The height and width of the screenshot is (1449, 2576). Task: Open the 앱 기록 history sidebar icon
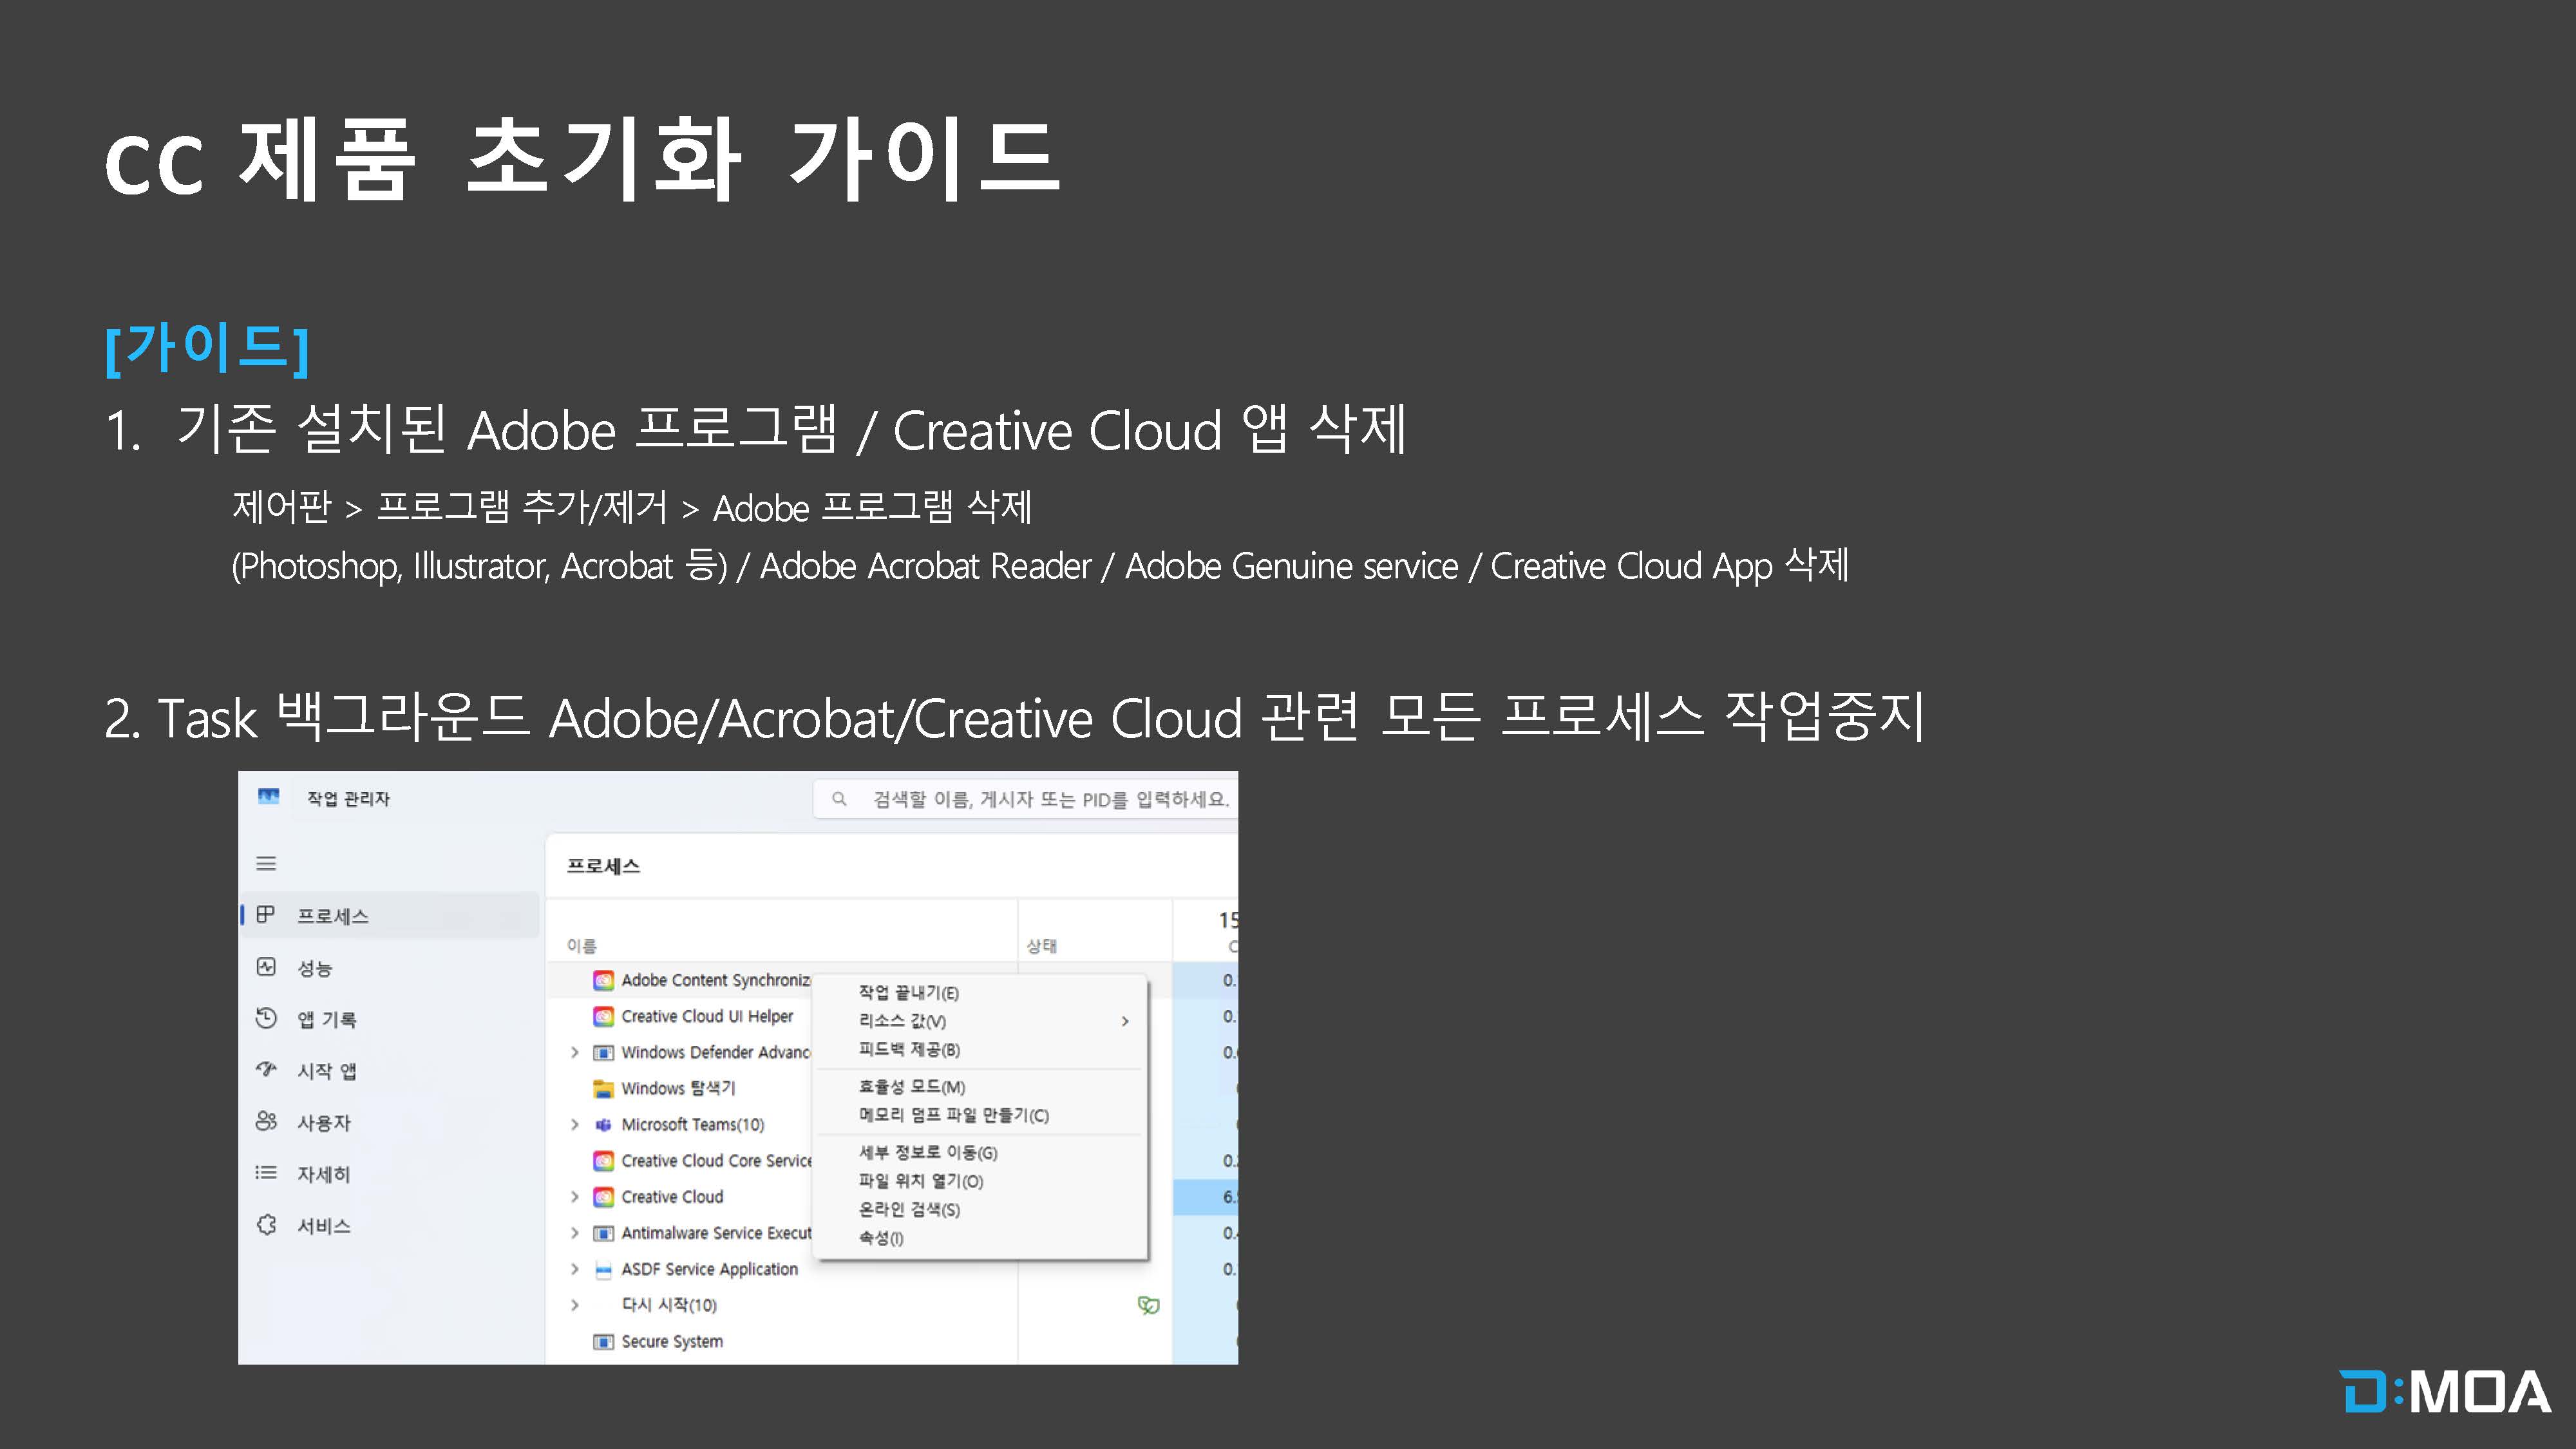point(266,1018)
